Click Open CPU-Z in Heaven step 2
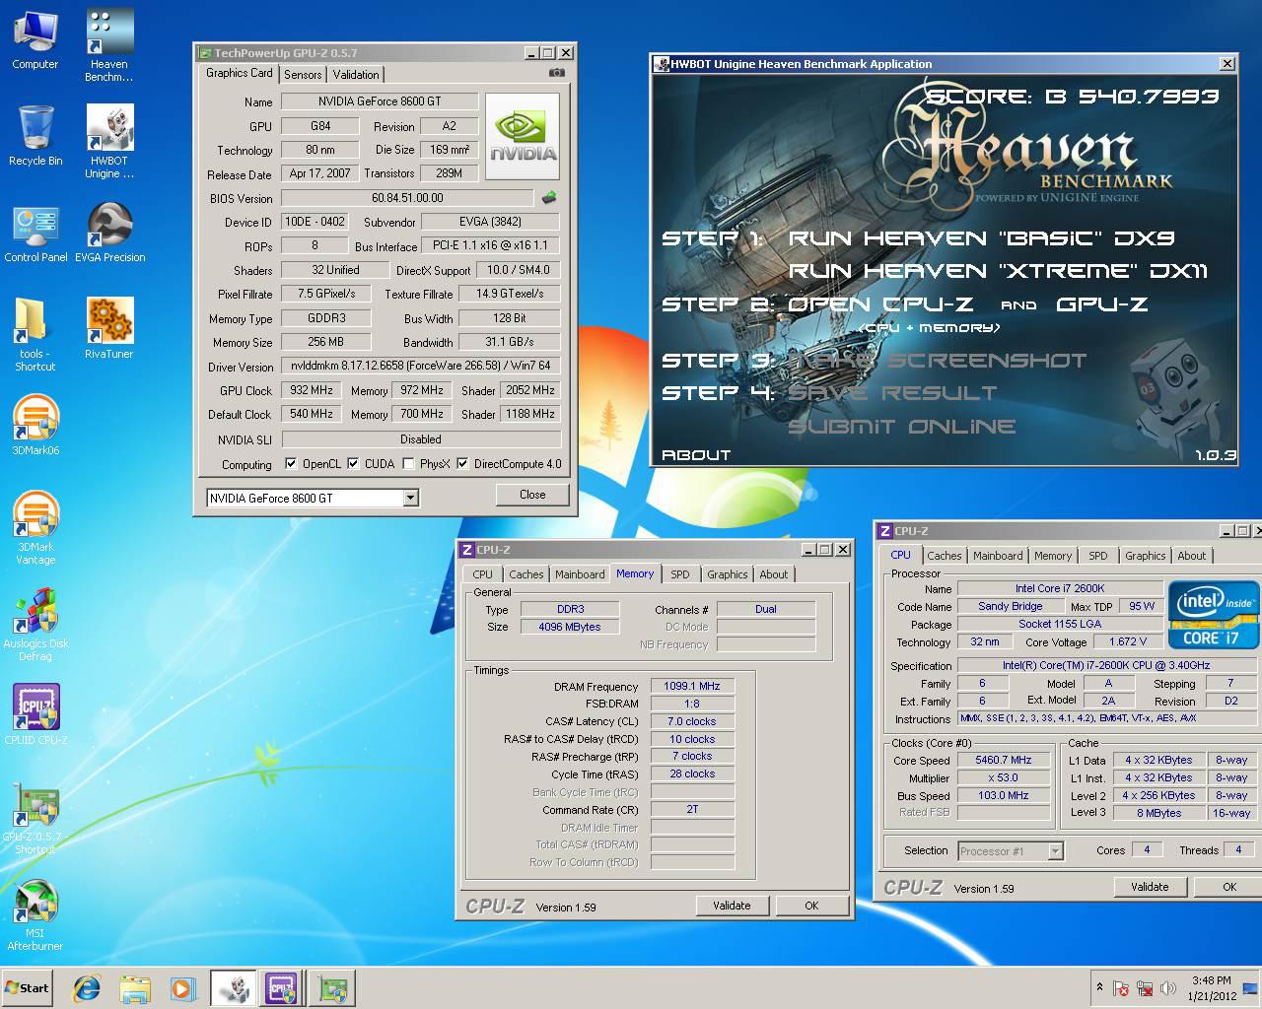 coord(880,304)
